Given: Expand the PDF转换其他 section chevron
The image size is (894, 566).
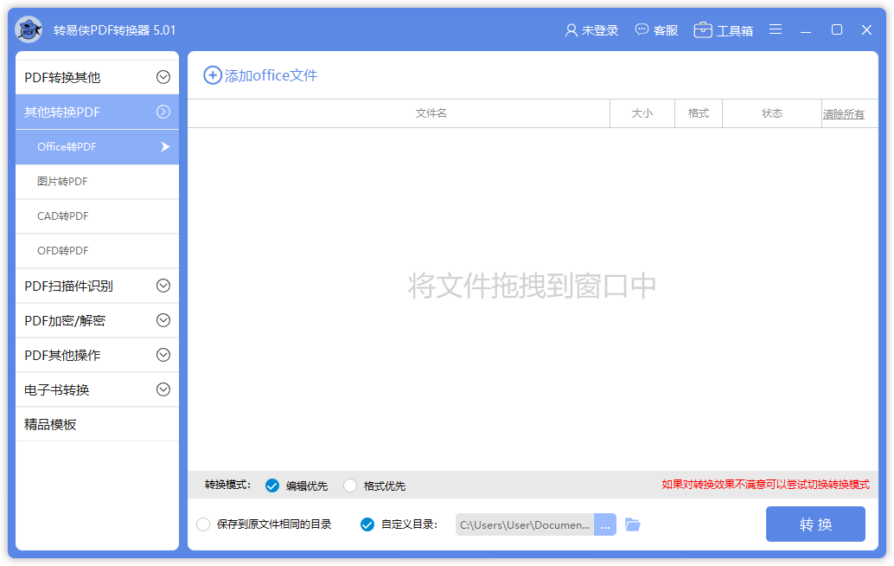Looking at the screenshot, I should (x=163, y=77).
